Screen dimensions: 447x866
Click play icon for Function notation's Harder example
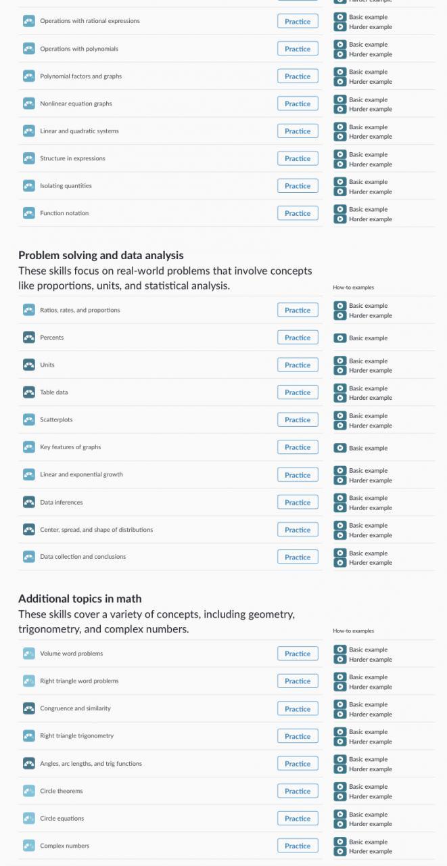(340, 219)
